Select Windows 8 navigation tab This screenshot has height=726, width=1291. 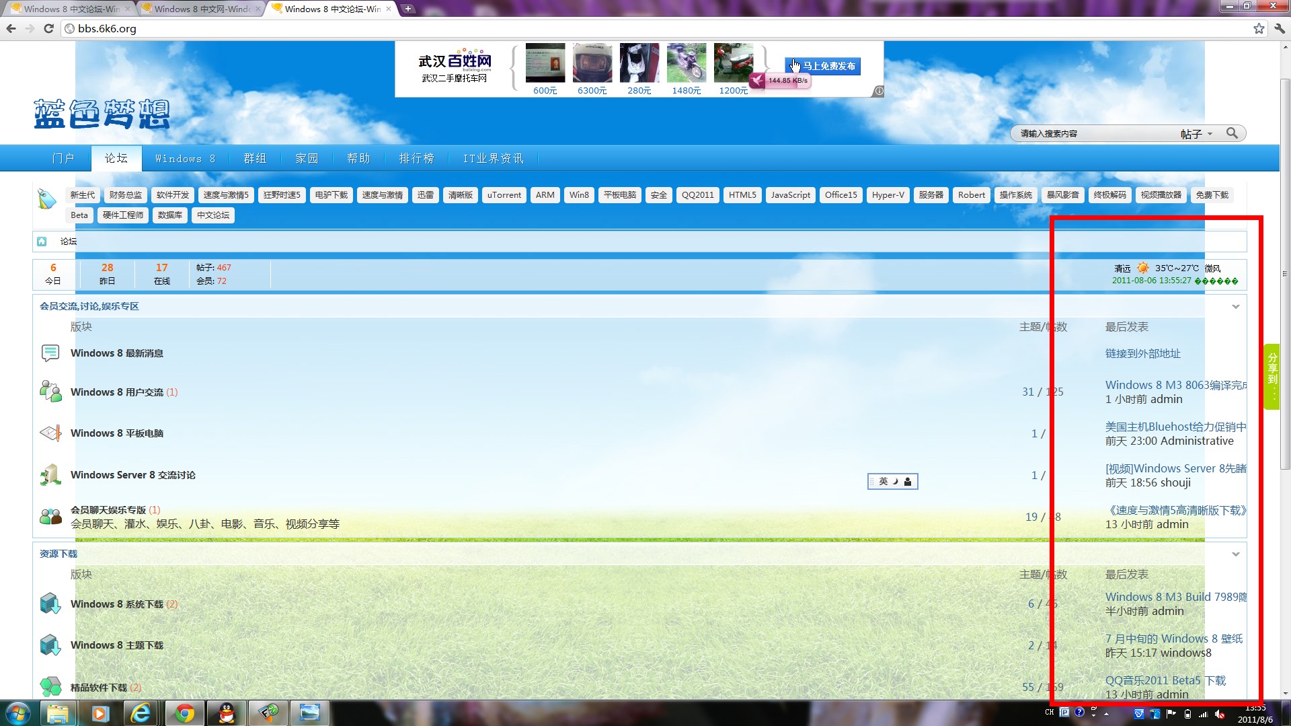click(x=185, y=158)
